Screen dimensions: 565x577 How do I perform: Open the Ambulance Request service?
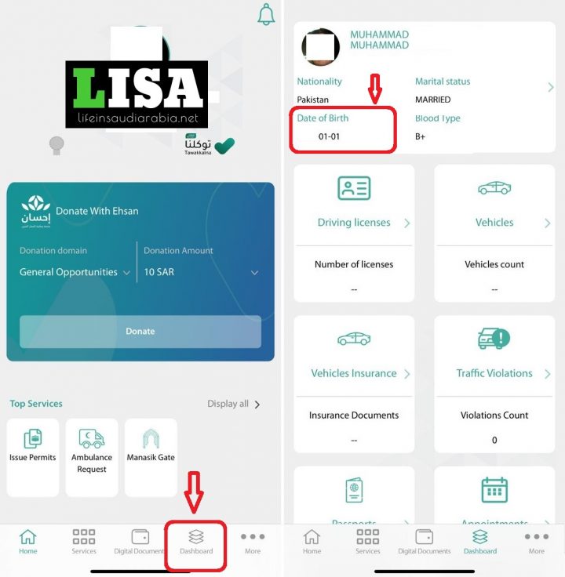92,457
